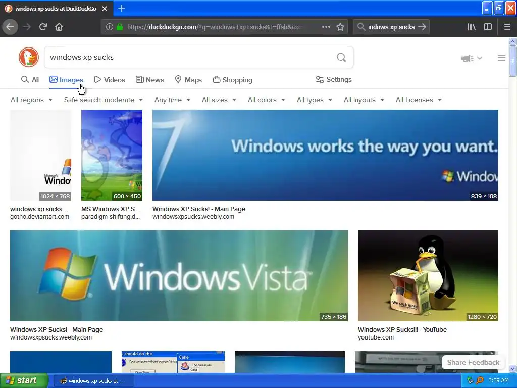517x388 pixels.
Task: Open page actions three-dot menu
Action: pos(326,27)
